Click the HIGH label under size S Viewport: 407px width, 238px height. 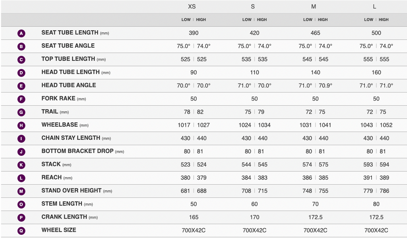coord(262,19)
